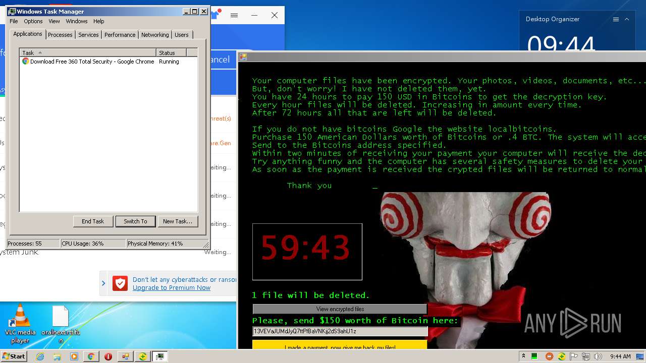
Task: Switch to the Networking tab
Action: coord(155,35)
